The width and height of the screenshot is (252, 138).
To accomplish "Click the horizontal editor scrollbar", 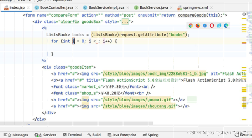I will (76, 123).
